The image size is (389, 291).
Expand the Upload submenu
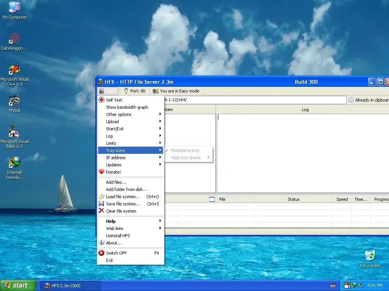131,122
